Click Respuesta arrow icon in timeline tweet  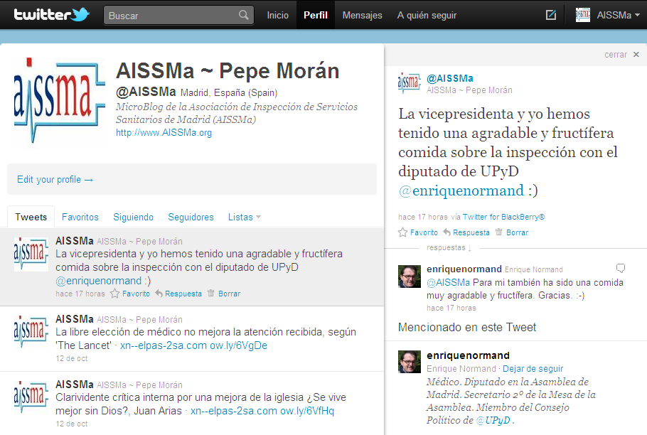coord(159,294)
